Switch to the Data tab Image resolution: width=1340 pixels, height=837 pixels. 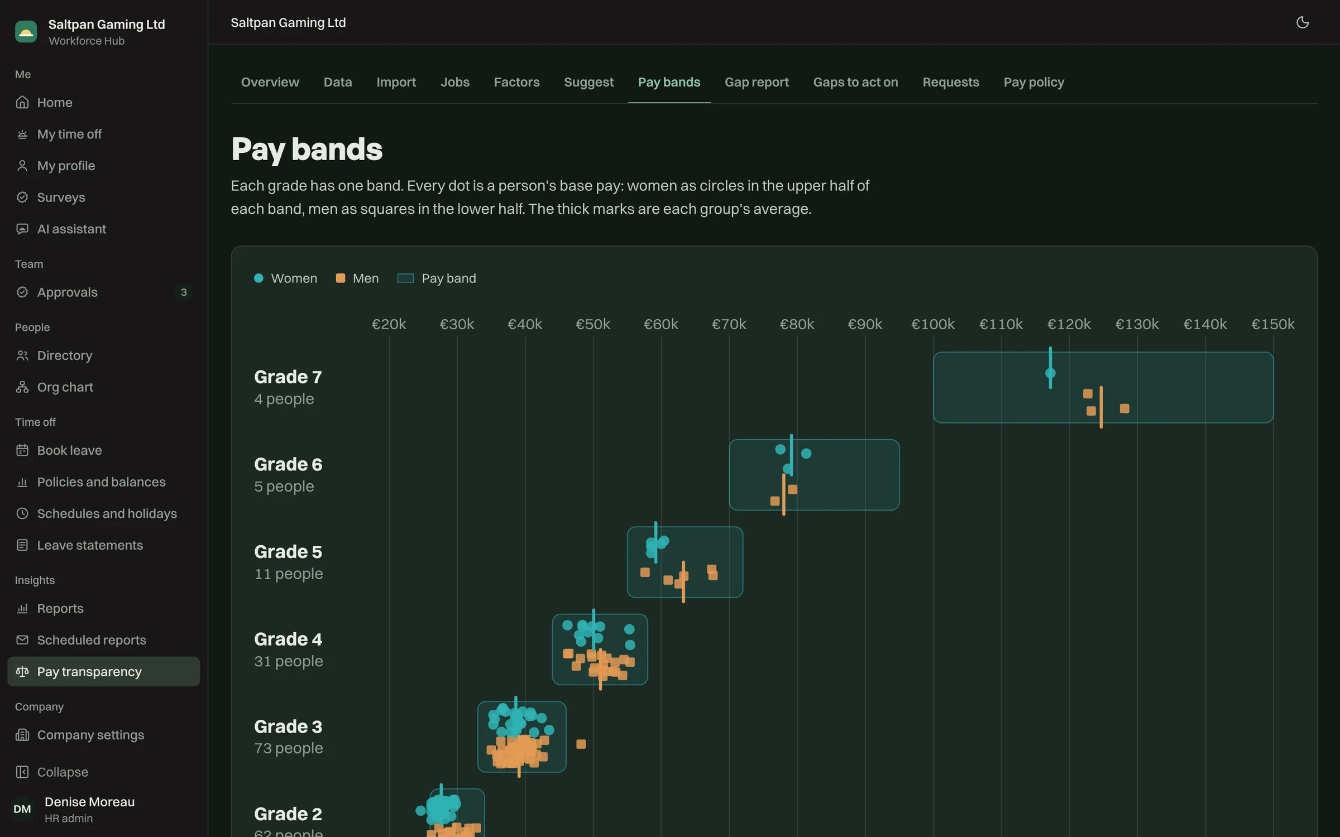click(338, 82)
